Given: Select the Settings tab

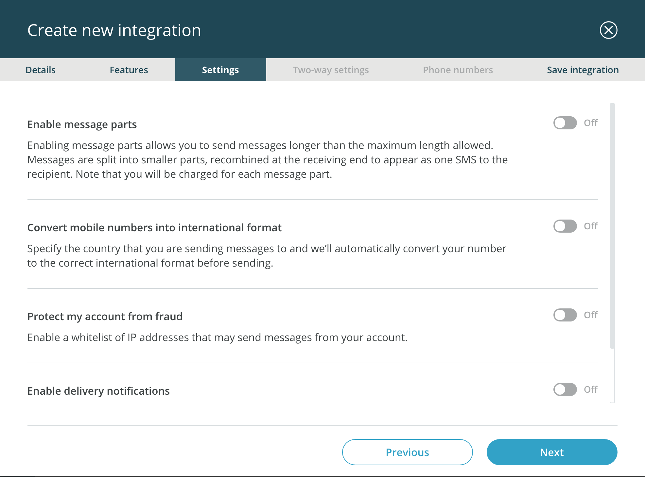Looking at the screenshot, I should 220,70.
